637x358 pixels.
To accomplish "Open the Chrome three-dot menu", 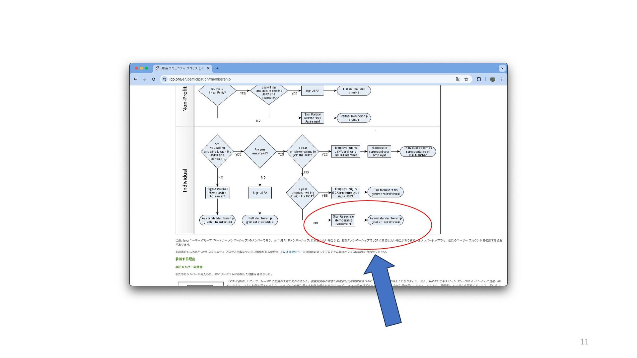I will (x=502, y=79).
